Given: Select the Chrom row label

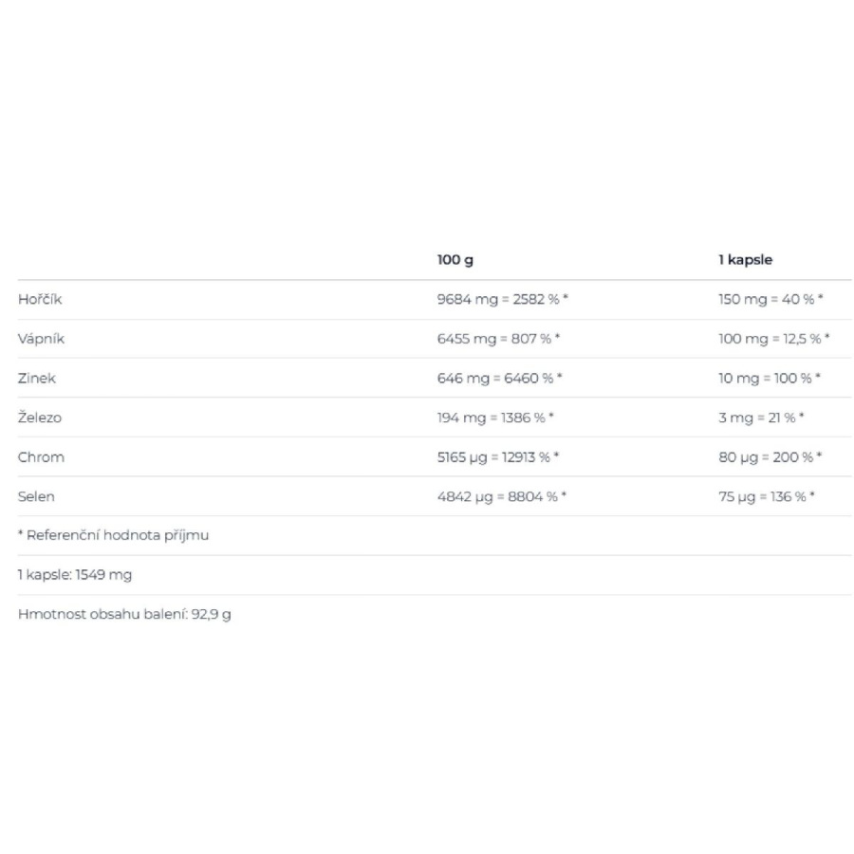Looking at the screenshot, I should coord(41,457).
